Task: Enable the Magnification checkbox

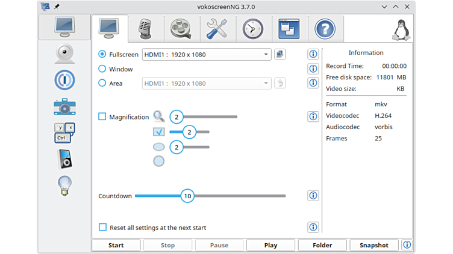Action: pyautogui.click(x=102, y=117)
